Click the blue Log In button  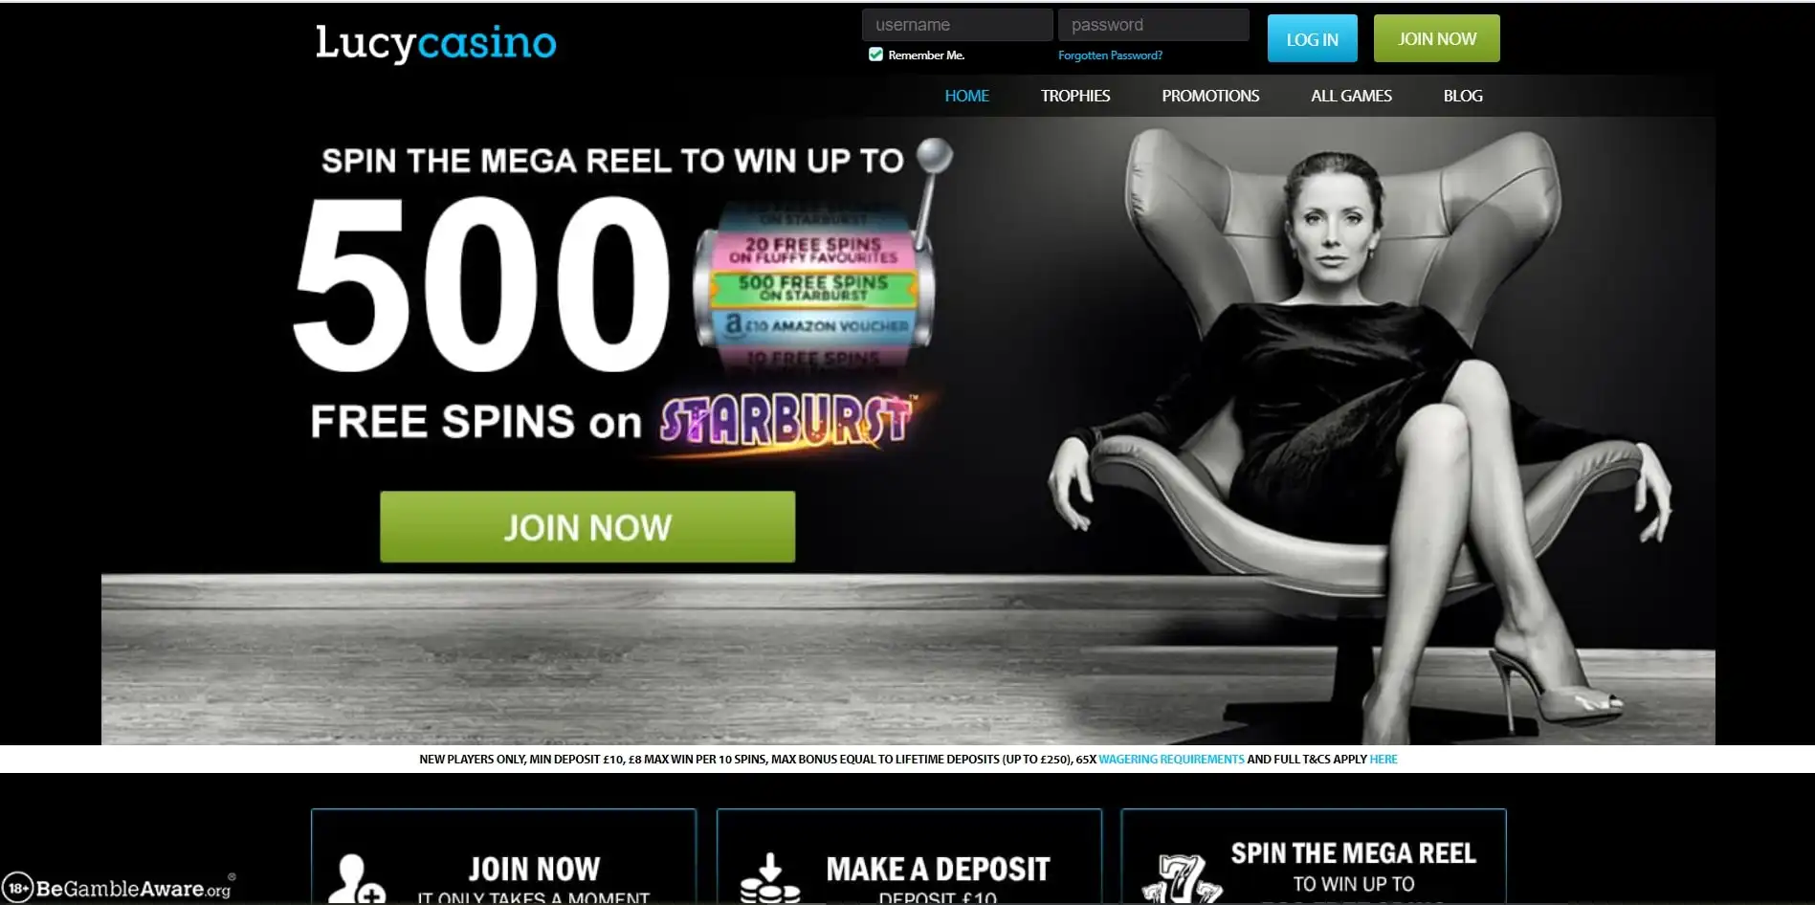[1312, 38]
